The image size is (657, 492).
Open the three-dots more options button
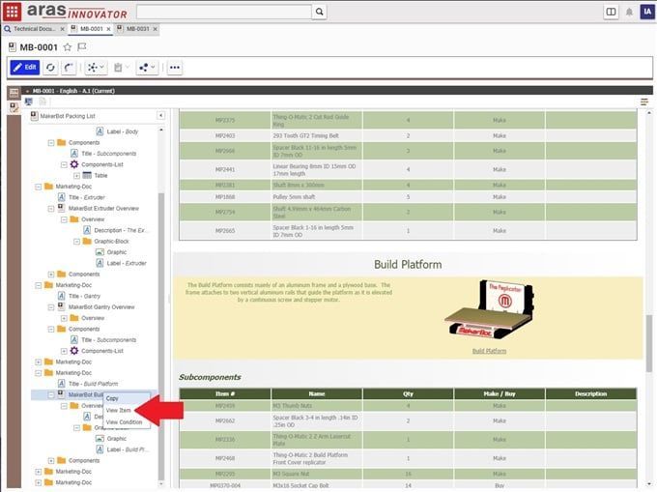coord(174,68)
